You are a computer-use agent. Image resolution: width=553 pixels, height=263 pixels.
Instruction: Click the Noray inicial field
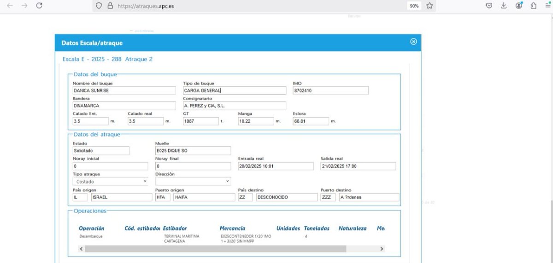click(111, 166)
